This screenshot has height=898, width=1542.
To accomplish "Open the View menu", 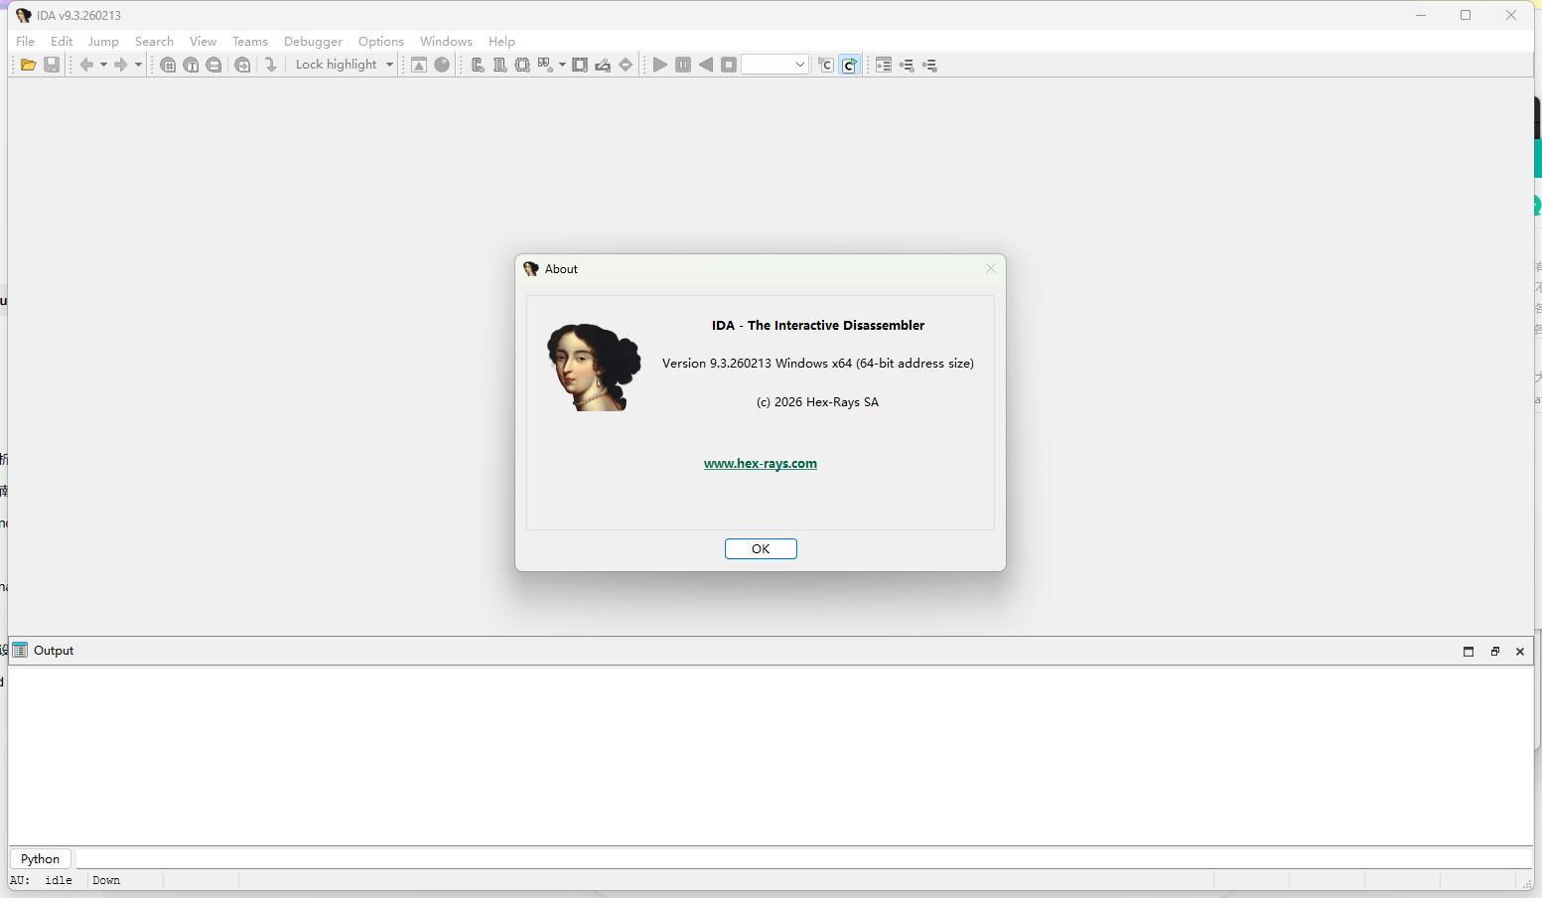I will pos(203,41).
